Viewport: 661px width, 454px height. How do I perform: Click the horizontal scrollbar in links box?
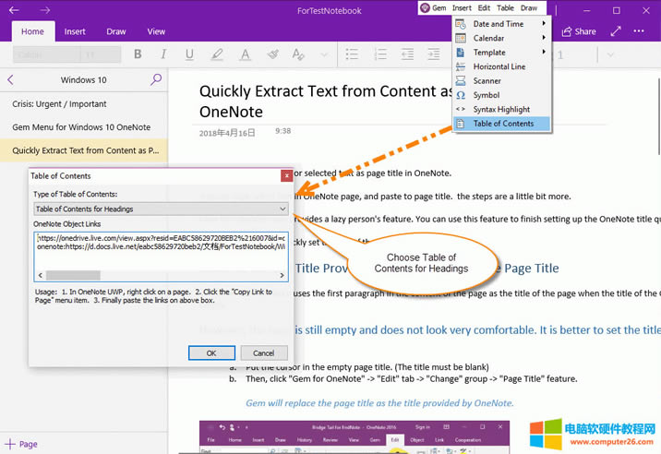tap(72, 275)
